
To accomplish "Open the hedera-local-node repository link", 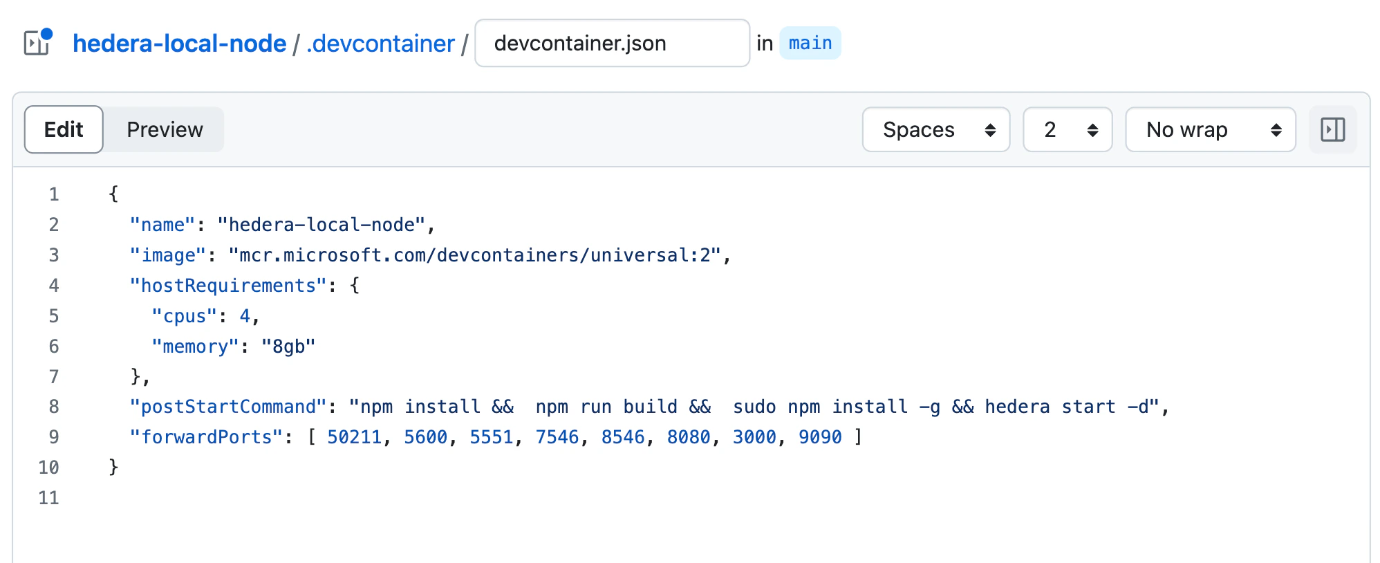I will coord(179,44).
